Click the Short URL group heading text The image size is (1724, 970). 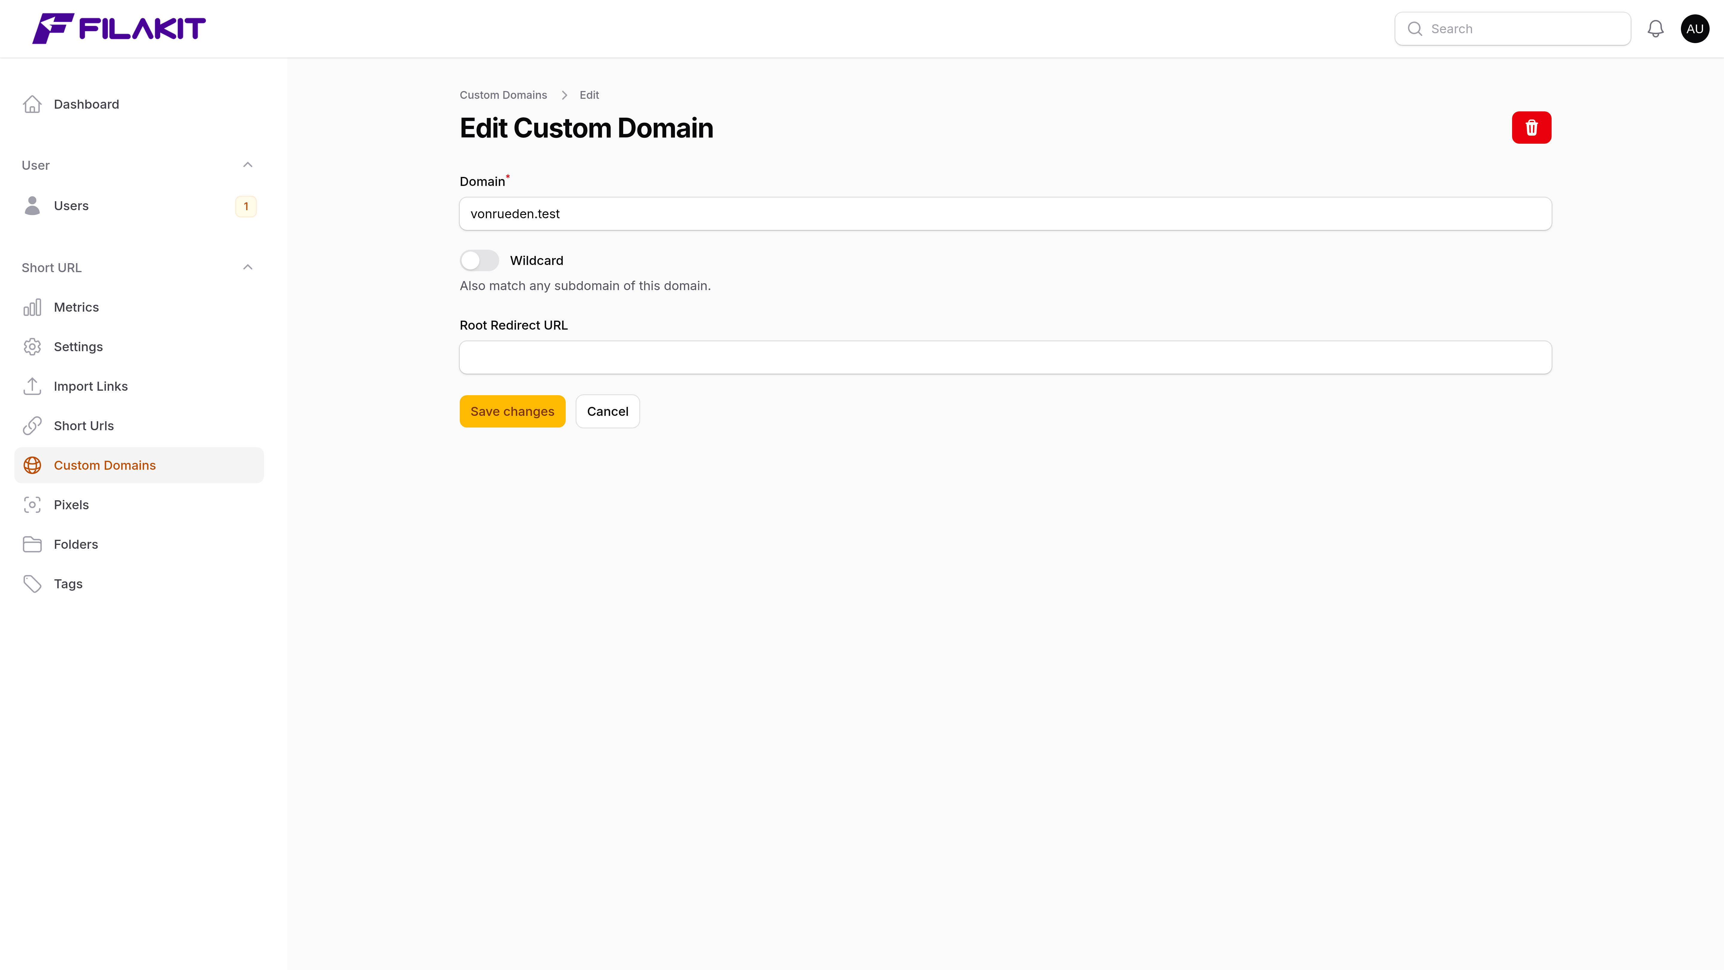(51, 268)
